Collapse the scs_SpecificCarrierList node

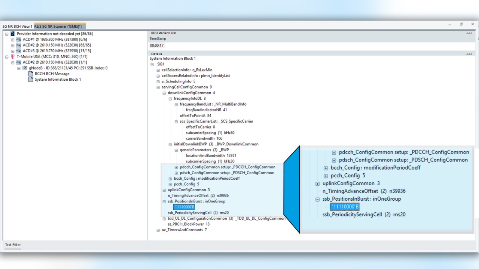[x=176, y=121]
